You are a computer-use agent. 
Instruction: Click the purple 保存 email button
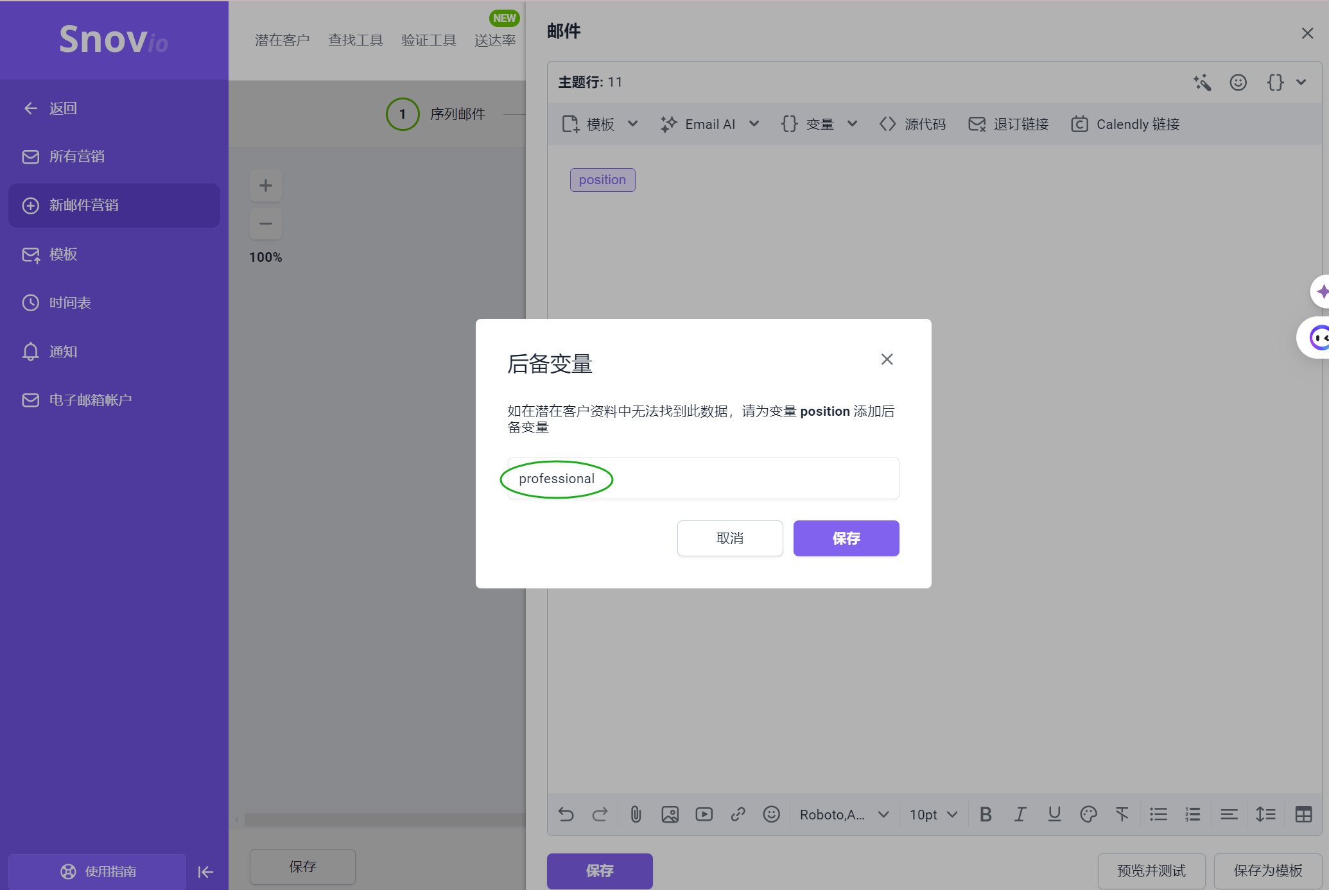point(600,871)
